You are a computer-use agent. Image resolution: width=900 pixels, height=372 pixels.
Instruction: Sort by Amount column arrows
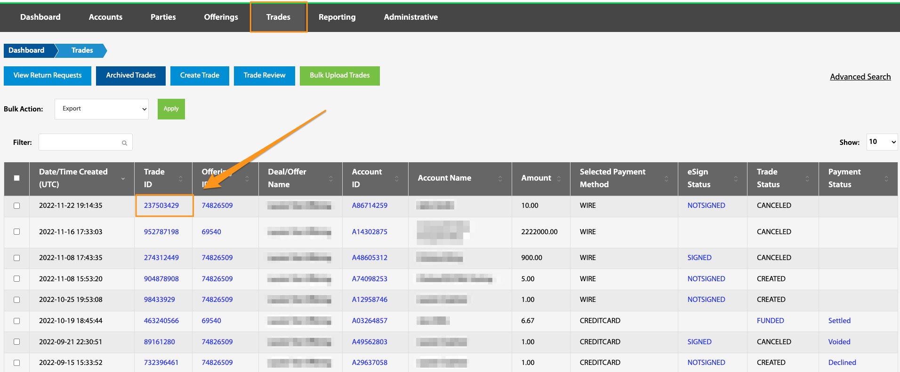(x=559, y=179)
